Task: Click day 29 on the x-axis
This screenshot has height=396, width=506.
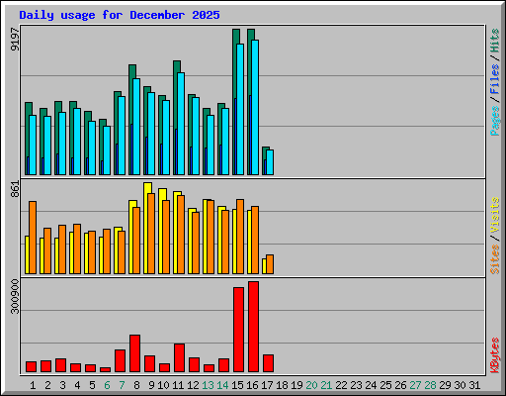Action: [x=445, y=385]
